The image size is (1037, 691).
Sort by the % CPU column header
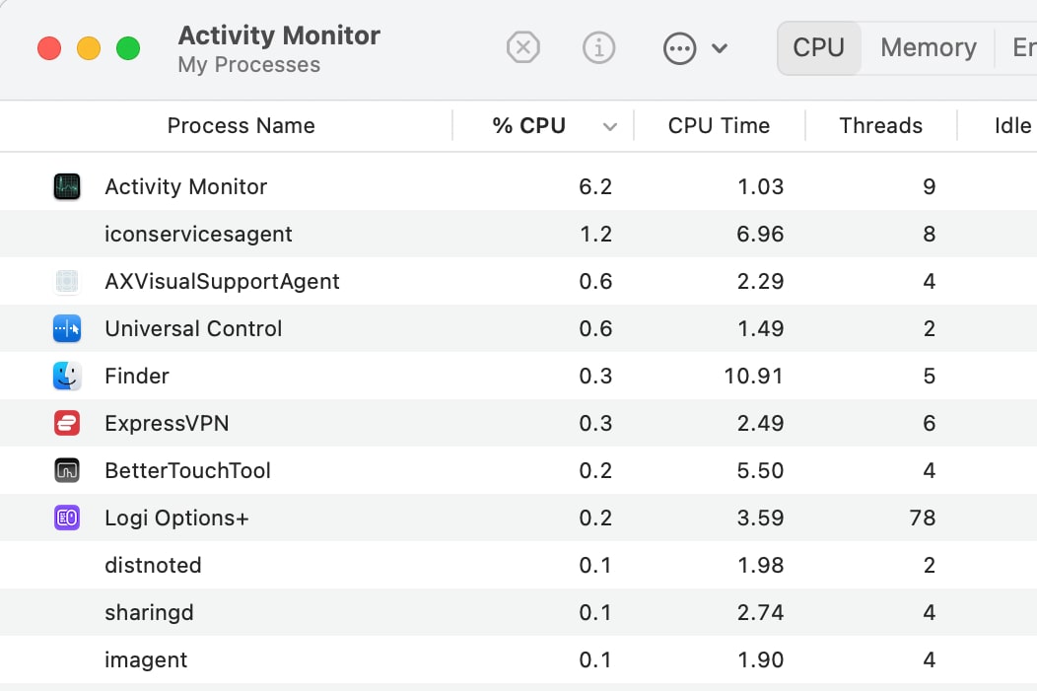(x=528, y=125)
